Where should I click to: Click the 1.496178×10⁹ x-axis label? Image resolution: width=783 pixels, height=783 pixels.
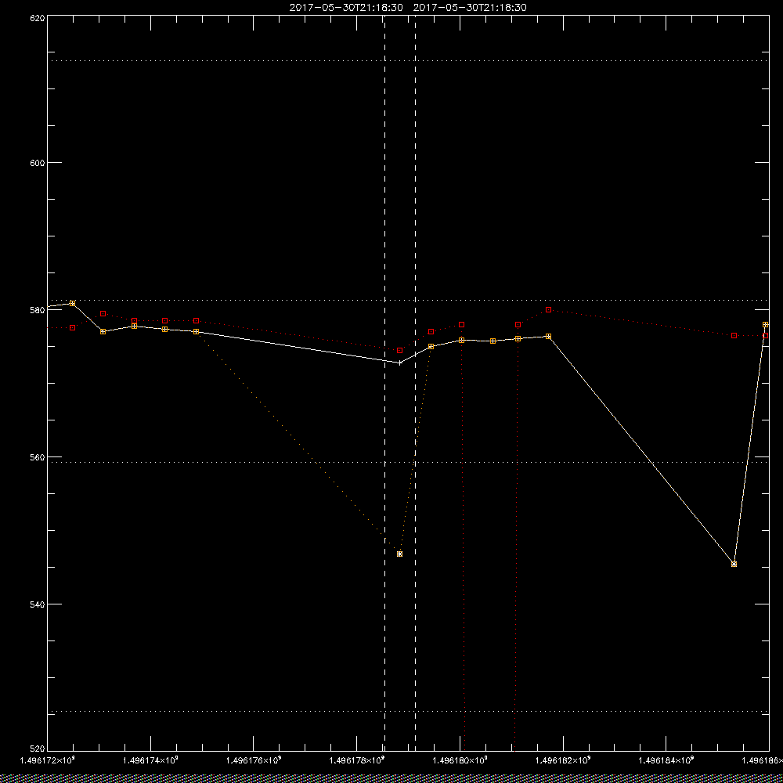pos(356,760)
